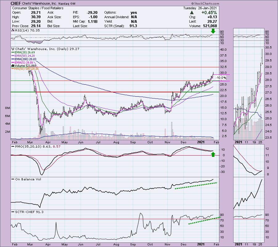
Task: Click the P/E value -29.20
Action: click(x=92, y=13)
